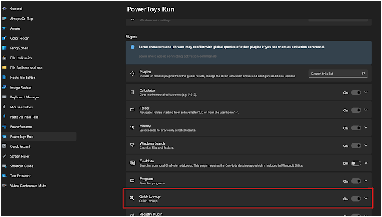Click the Plugins puzzle icon
Viewport: 382px width, 217px height.
pos(133,74)
